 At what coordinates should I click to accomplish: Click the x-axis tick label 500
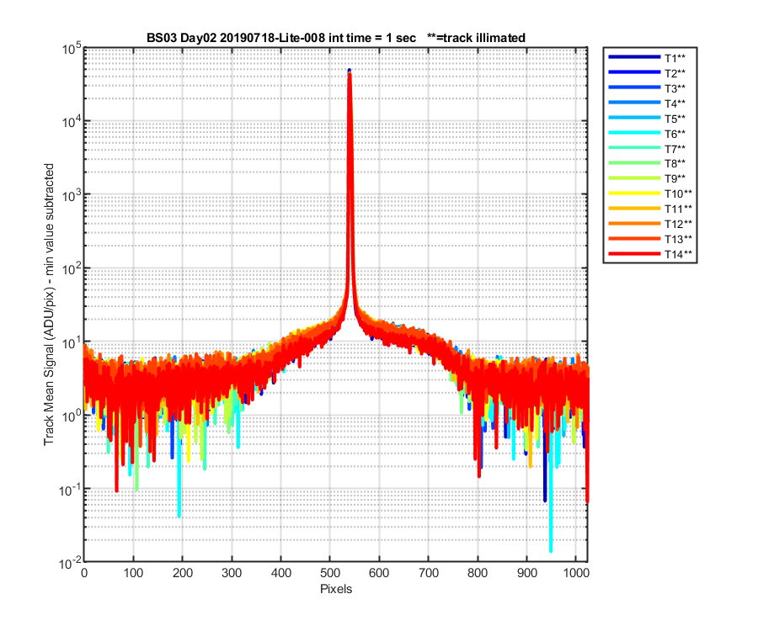point(329,573)
